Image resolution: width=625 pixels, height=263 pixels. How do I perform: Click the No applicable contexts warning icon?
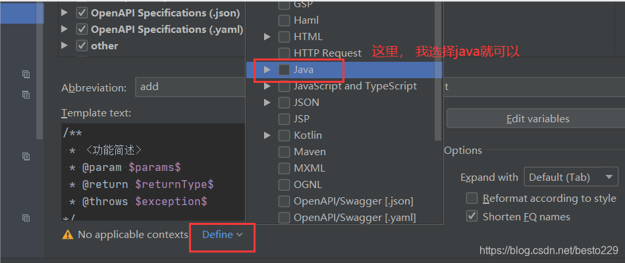pos(68,235)
